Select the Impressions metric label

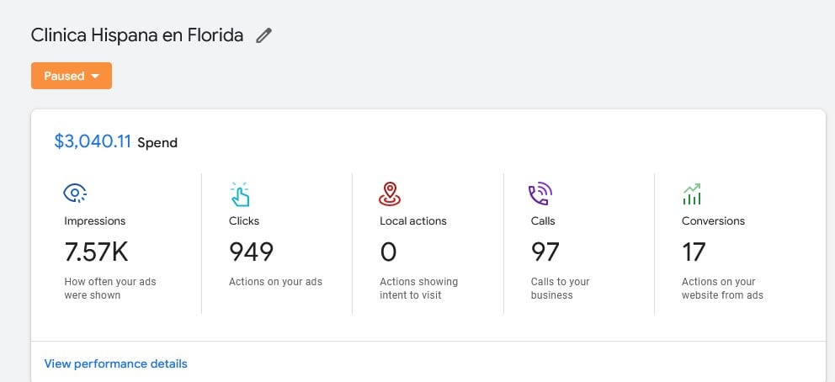94,220
